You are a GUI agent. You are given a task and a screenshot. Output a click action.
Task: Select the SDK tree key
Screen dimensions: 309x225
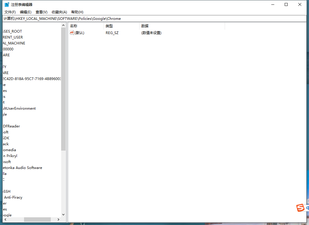(6, 138)
